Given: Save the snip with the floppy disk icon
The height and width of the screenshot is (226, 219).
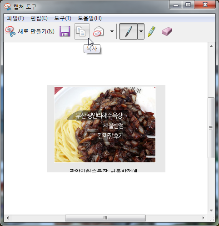Looking at the screenshot, I should tap(65, 31).
